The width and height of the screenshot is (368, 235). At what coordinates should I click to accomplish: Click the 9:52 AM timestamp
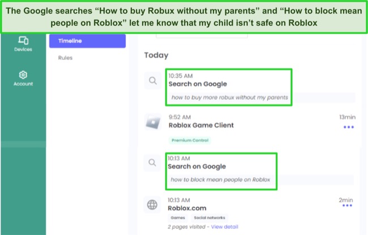click(180, 117)
